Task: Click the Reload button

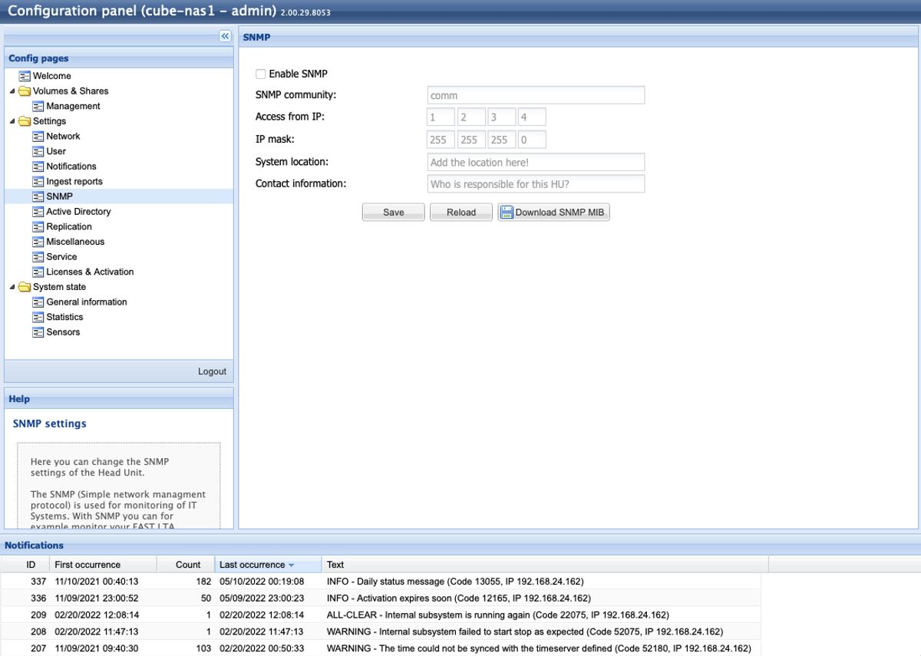Action: coord(460,213)
